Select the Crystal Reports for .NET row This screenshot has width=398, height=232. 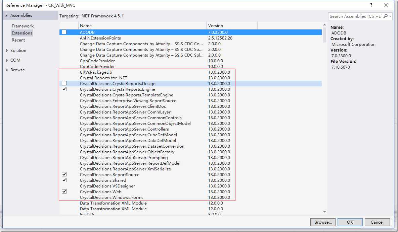click(x=191, y=78)
